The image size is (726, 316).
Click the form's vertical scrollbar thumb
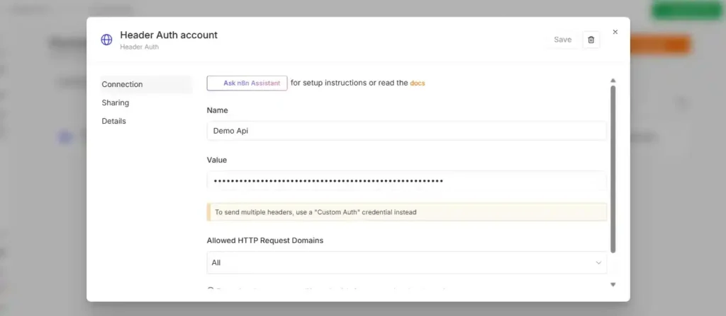613,169
